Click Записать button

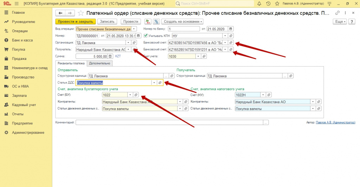point(107,21)
